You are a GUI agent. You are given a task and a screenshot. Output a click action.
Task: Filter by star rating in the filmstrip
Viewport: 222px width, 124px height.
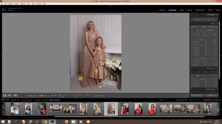pos(182,100)
